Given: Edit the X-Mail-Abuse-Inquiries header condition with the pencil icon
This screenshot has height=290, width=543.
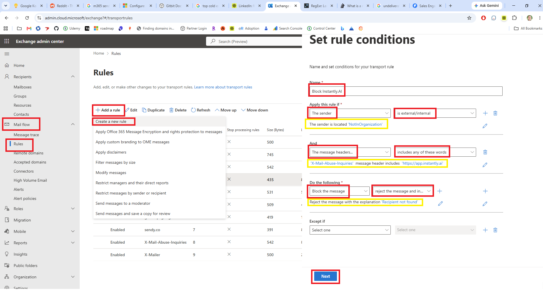Looking at the screenshot, I should point(485,165).
